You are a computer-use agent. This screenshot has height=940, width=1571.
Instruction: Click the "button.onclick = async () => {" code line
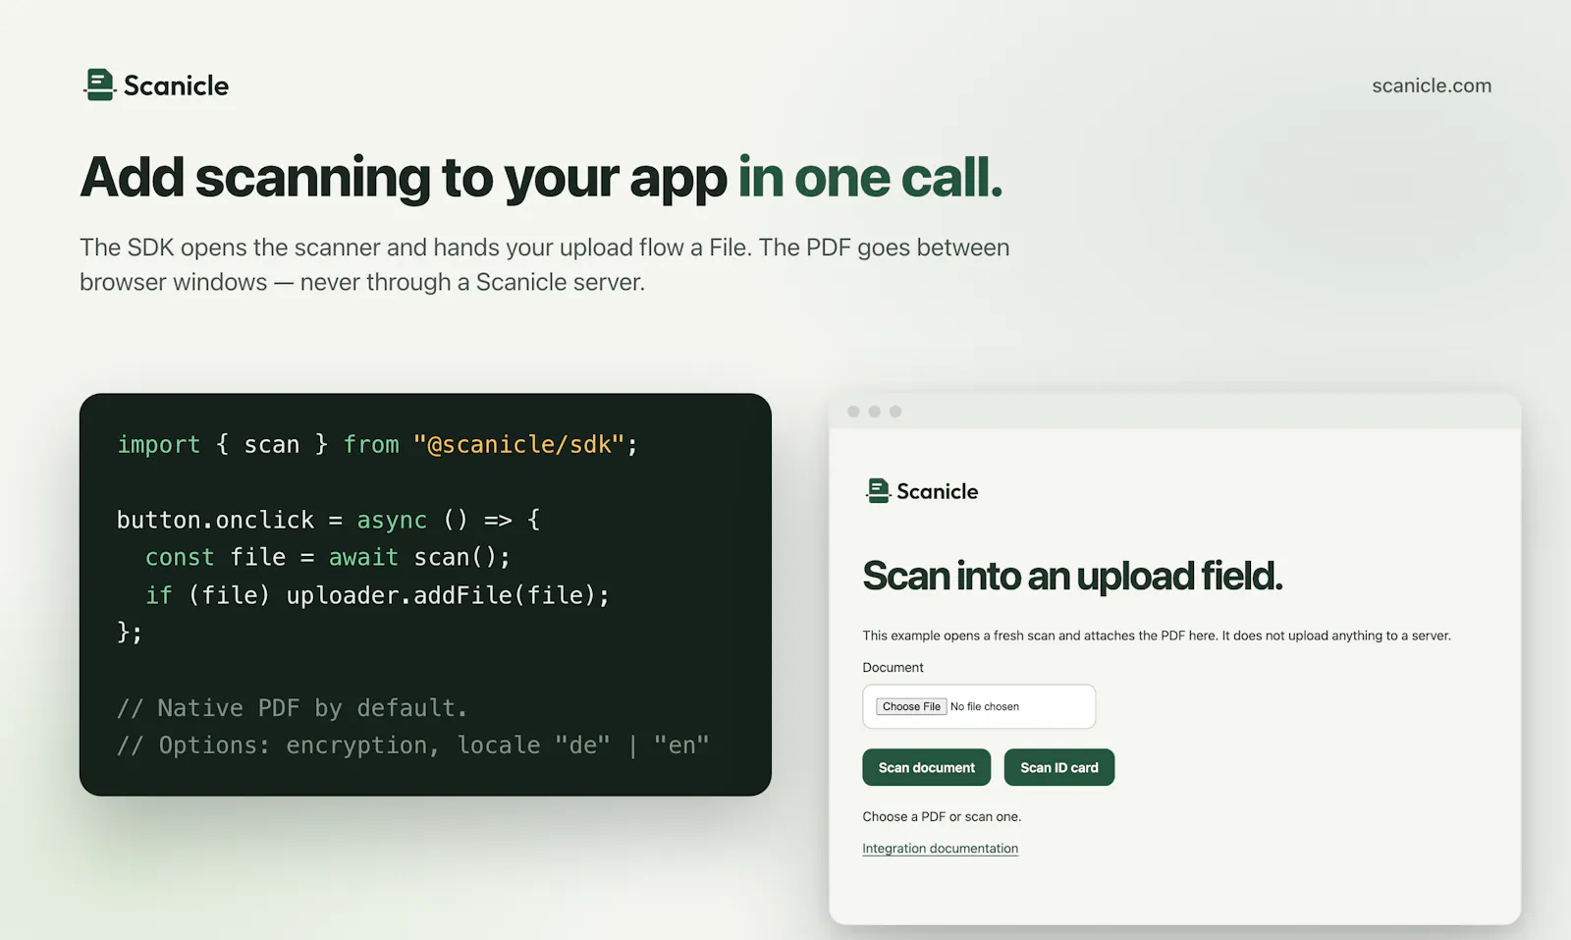point(329,520)
